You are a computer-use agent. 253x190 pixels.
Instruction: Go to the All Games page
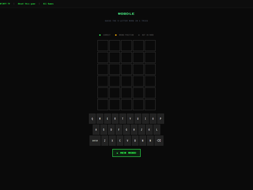tap(48, 4)
